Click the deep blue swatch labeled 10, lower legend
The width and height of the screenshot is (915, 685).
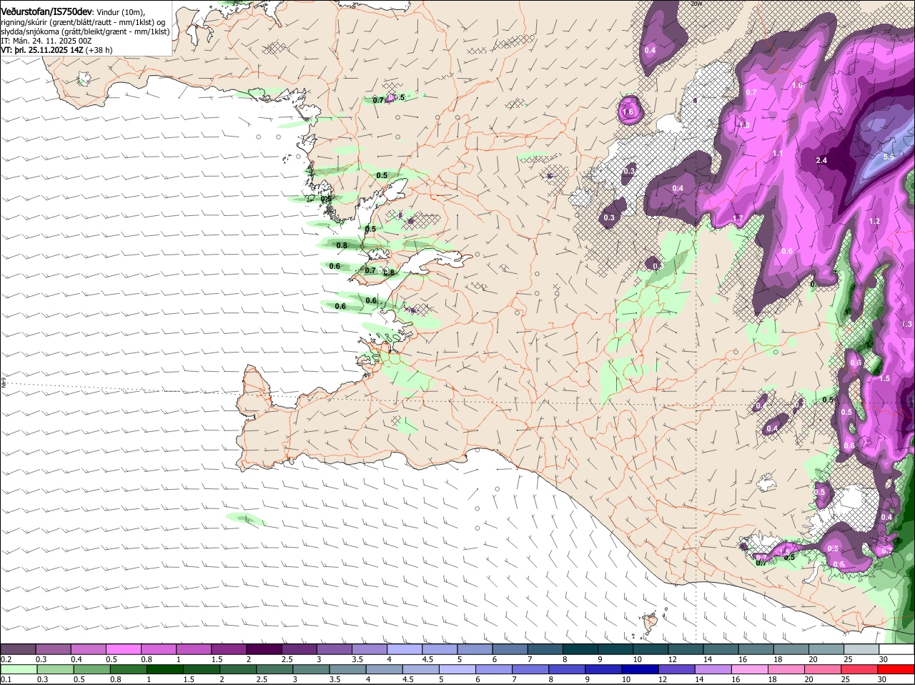pyautogui.click(x=640, y=670)
